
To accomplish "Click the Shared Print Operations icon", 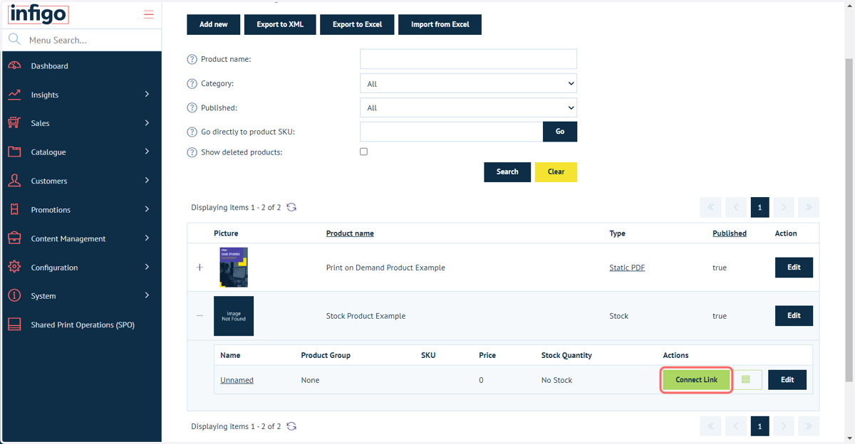I will click(14, 324).
